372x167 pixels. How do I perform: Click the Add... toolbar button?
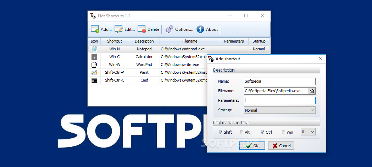pyautogui.click(x=101, y=29)
